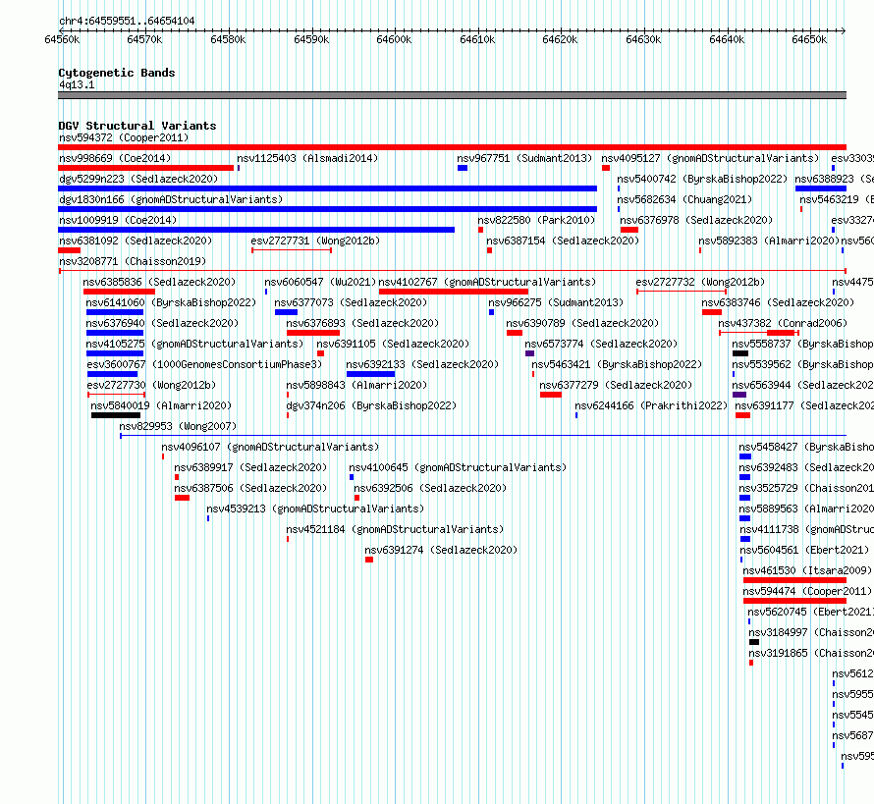This screenshot has height=804, width=874.
Task: Click nsv5463421 (ByrskaBishop2022) label
Action: 617,364
